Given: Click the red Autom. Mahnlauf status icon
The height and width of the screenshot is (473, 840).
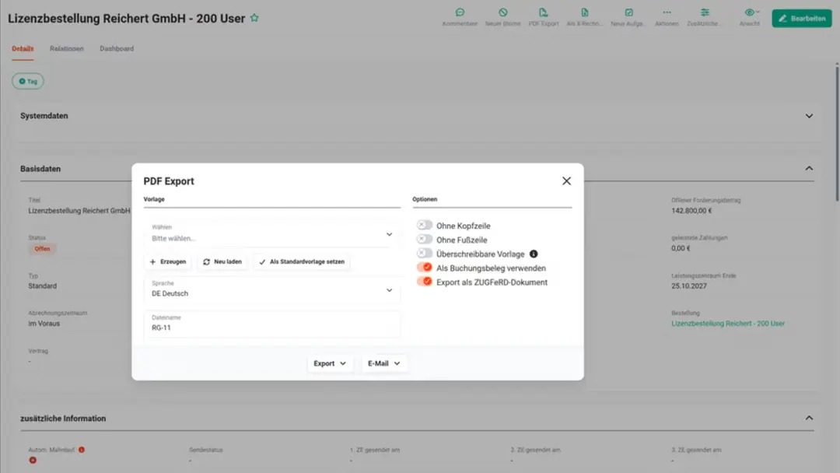Looking at the screenshot, I should pos(33,460).
